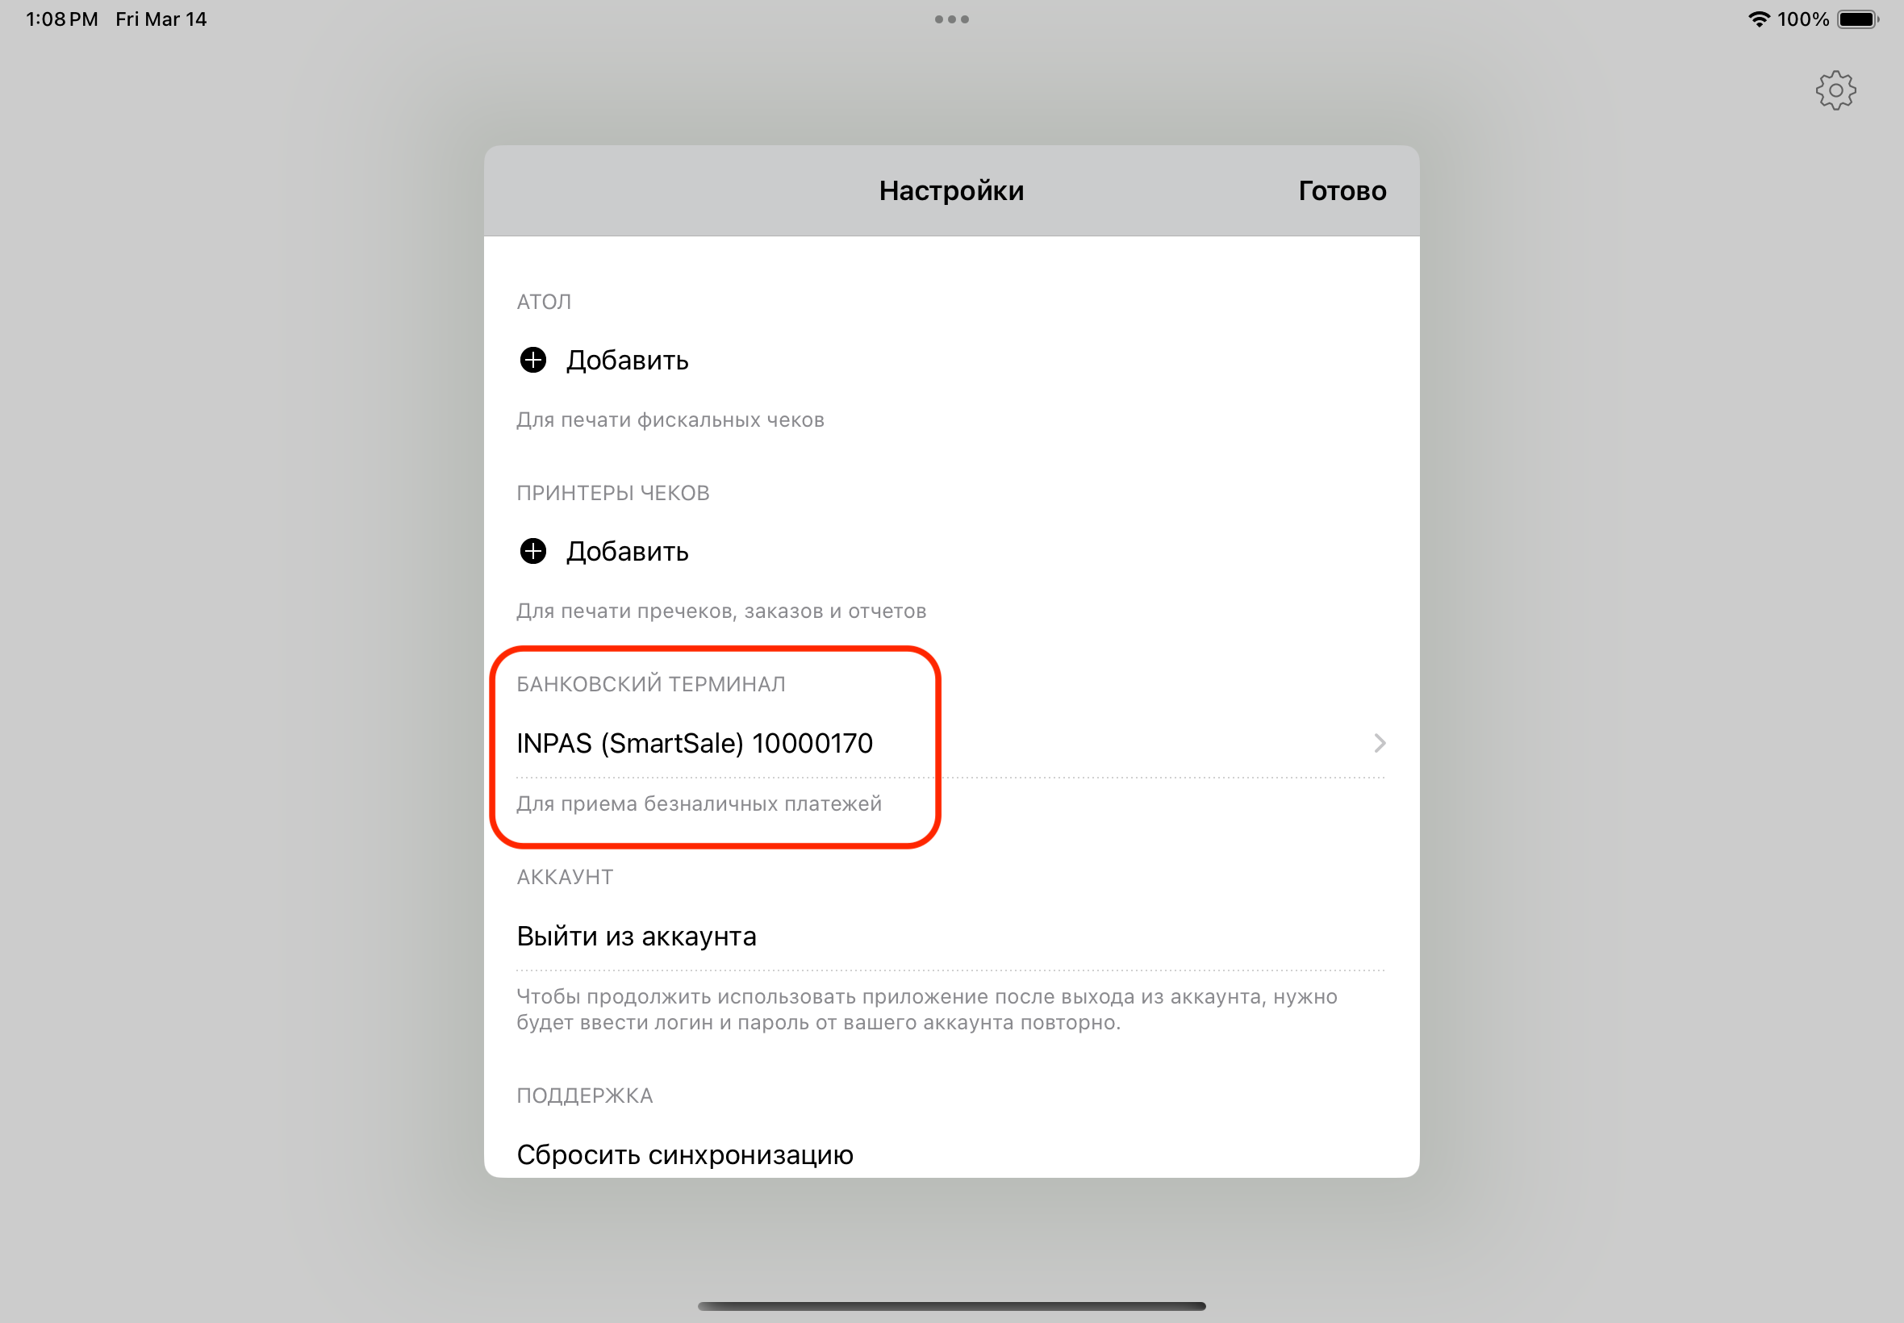The height and width of the screenshot is (1323, 1904).
Task: Tap the three-dot multitasking indicator
Action: [951, 19]
